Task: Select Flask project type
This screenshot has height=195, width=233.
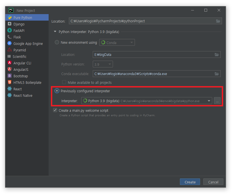Action: point(27,37)
